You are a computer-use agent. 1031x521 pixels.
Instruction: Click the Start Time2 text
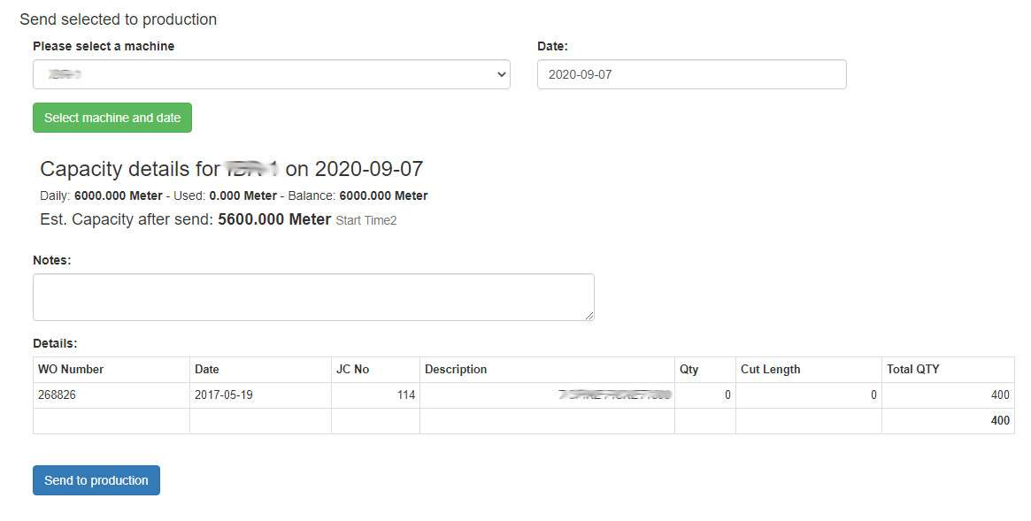pyautogui.click(x=365, y=220)
